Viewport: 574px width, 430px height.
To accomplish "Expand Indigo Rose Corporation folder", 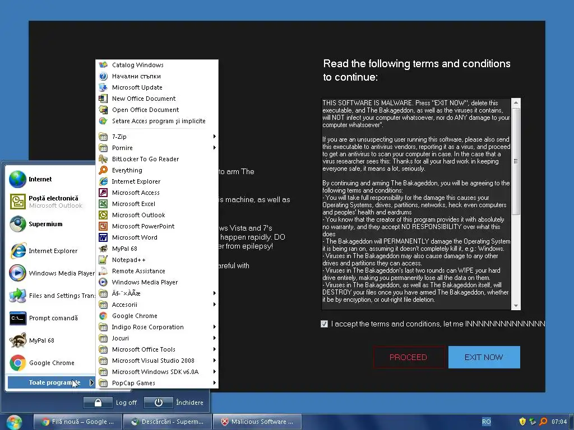I will [x=158, y=327].
